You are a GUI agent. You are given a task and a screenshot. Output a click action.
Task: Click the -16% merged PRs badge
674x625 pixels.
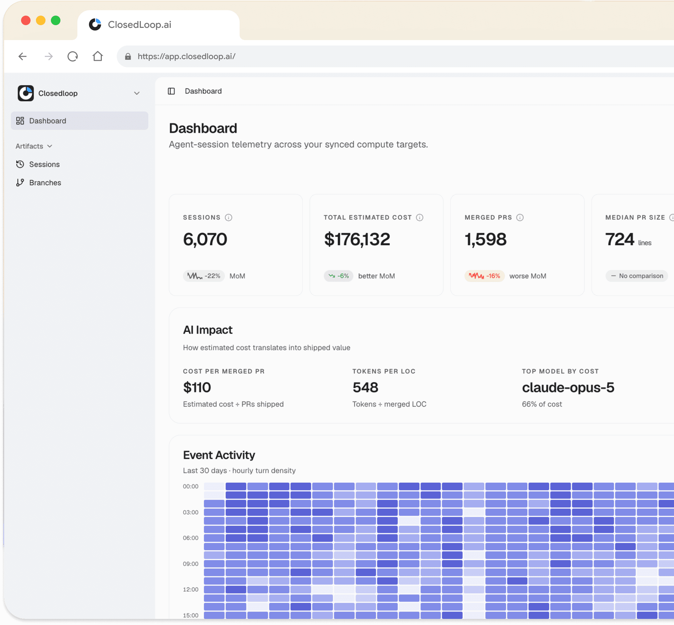coord(485,276)
